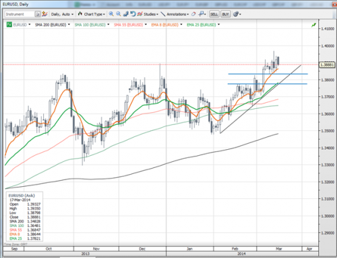Click the auto-scale icon after the zoom buttons
The width and height of the screenshot is (337, 258).
(x=126, y=14)
